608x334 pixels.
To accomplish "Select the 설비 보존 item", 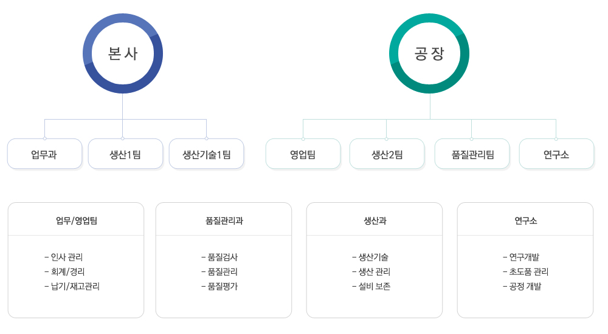I will pyautogui.click(x=371, y=286).
